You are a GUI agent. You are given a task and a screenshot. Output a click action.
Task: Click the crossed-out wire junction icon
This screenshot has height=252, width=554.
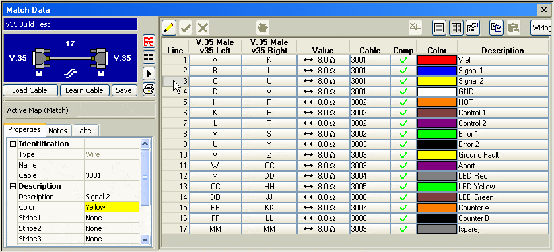tap(415, 28)
